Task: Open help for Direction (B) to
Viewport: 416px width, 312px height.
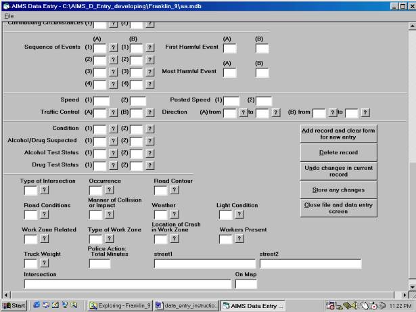Action: pyautogui.click(x=365, y=112)
